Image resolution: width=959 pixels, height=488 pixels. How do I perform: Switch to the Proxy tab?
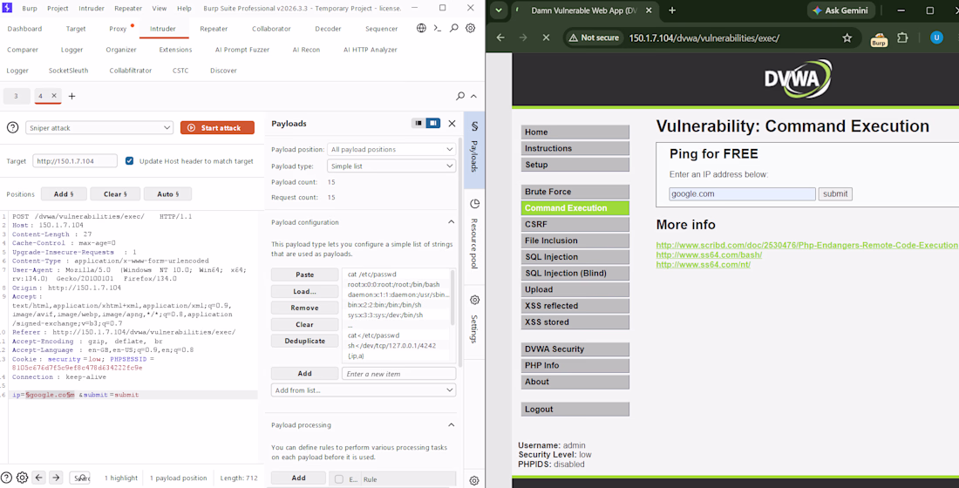click(118, 29)
